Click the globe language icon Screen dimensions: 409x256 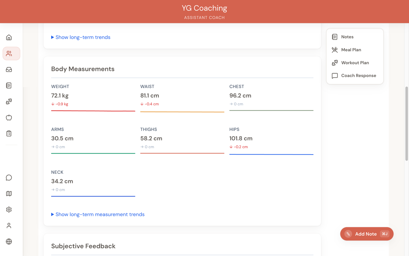[x=9, y=242]
